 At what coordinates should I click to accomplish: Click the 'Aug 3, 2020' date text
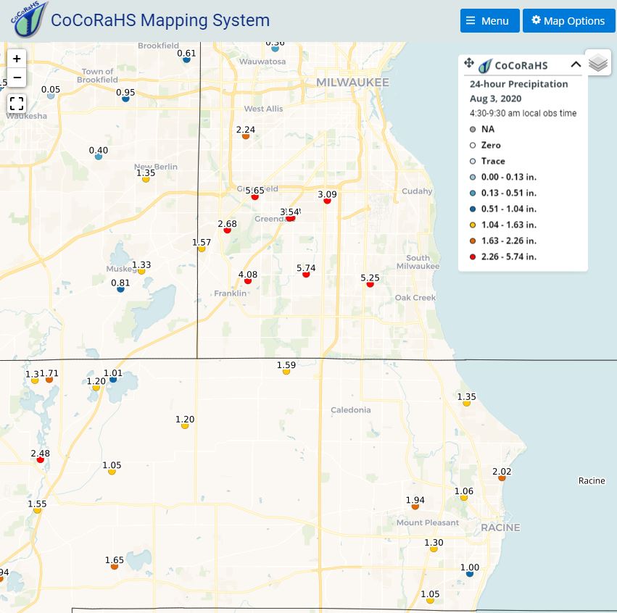point(495,99)
